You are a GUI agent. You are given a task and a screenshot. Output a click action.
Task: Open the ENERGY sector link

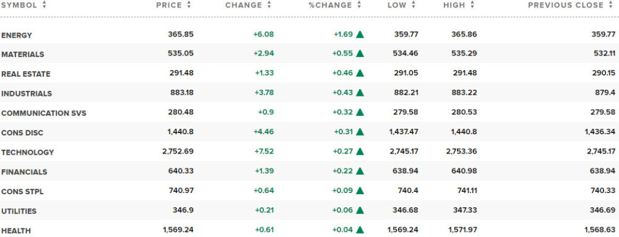(x=17, y=35)
